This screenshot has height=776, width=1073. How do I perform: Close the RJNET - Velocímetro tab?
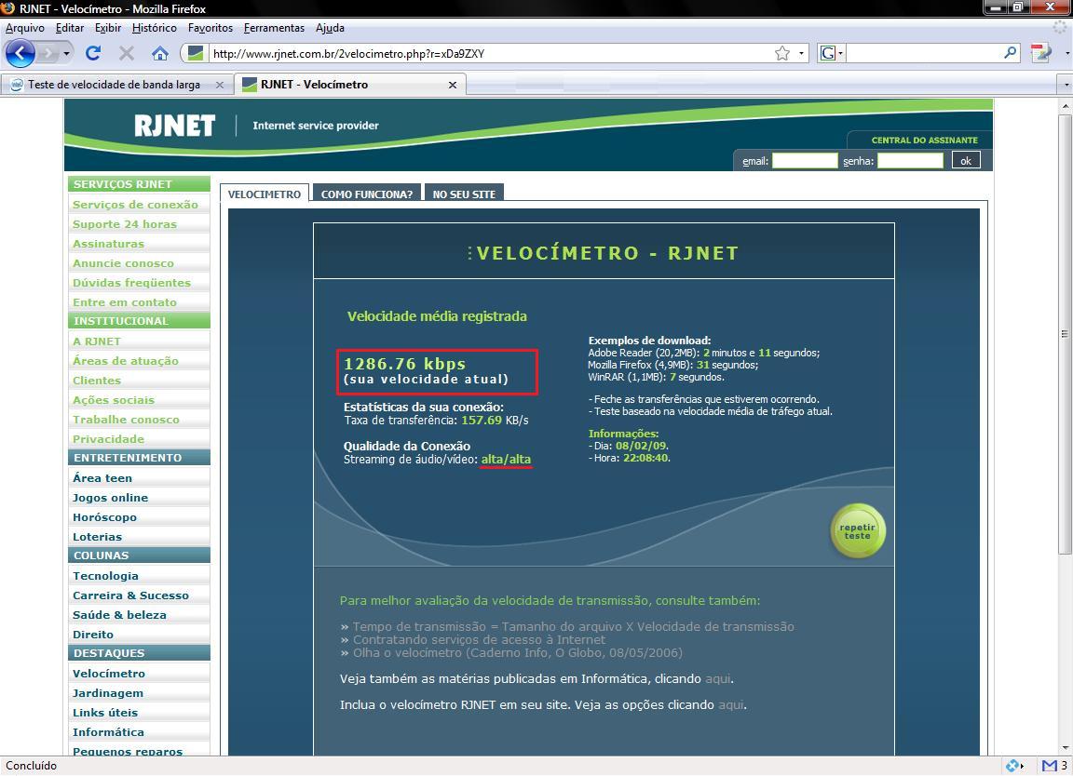453,85
